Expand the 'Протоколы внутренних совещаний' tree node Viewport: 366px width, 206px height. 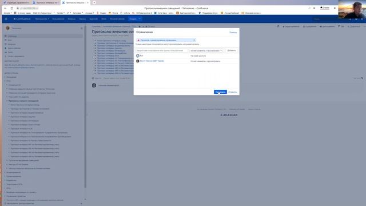pyautogui.click(x=7, y=160)
